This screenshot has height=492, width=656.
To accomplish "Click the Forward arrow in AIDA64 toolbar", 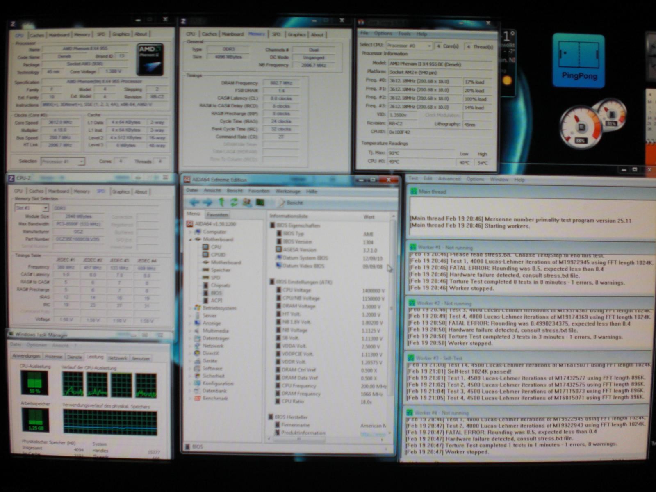I will [x=207, y=202].
